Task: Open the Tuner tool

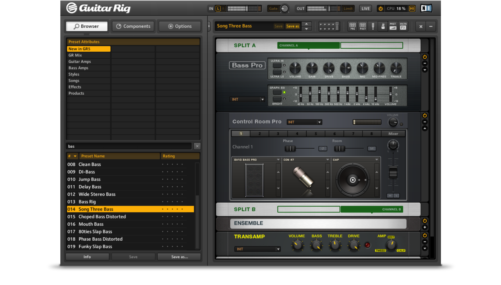Action: [x=373, y=26]
